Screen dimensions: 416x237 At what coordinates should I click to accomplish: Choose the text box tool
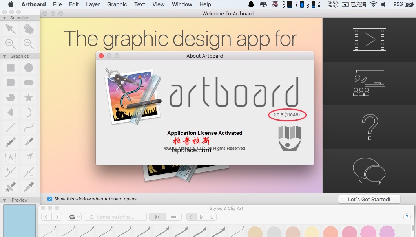click(11, 157)
